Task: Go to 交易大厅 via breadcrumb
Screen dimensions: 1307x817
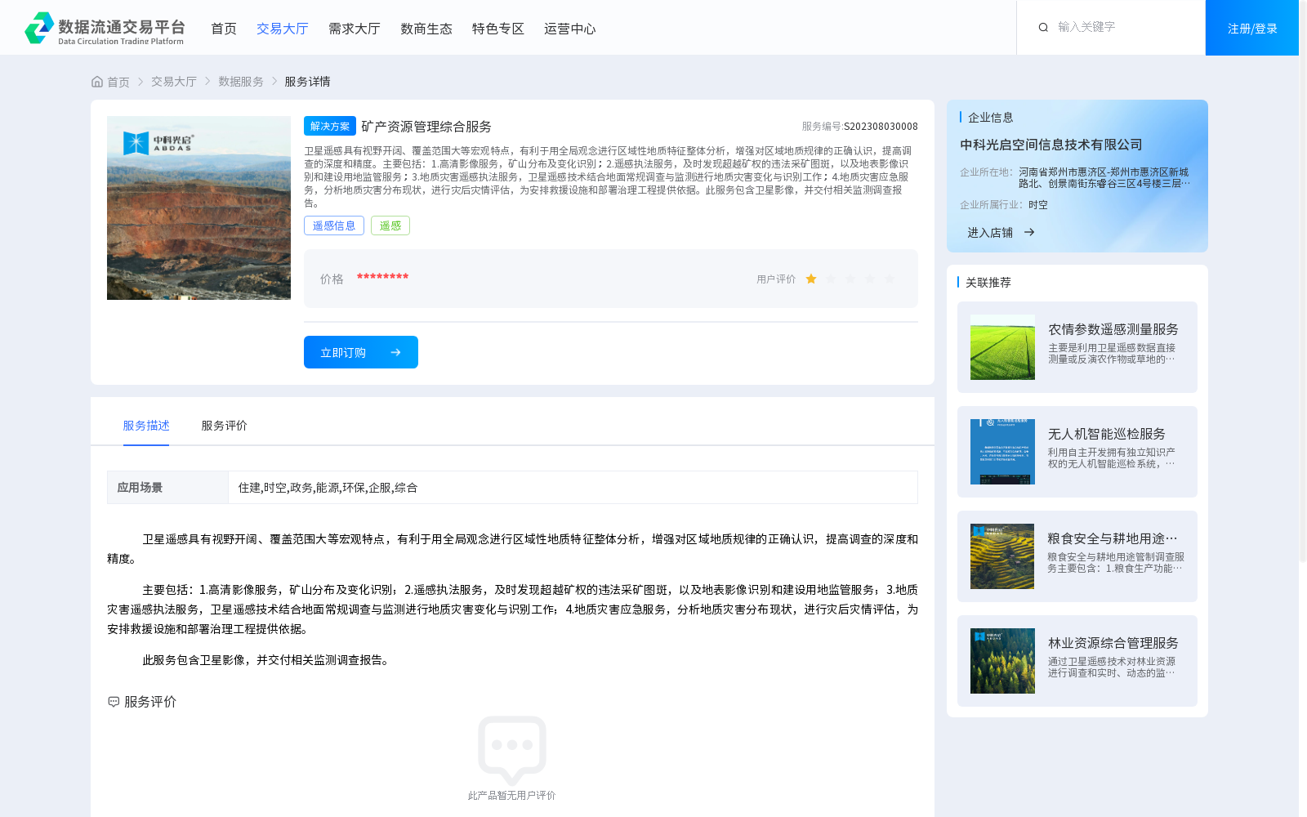Action: (x=174, y=82)
